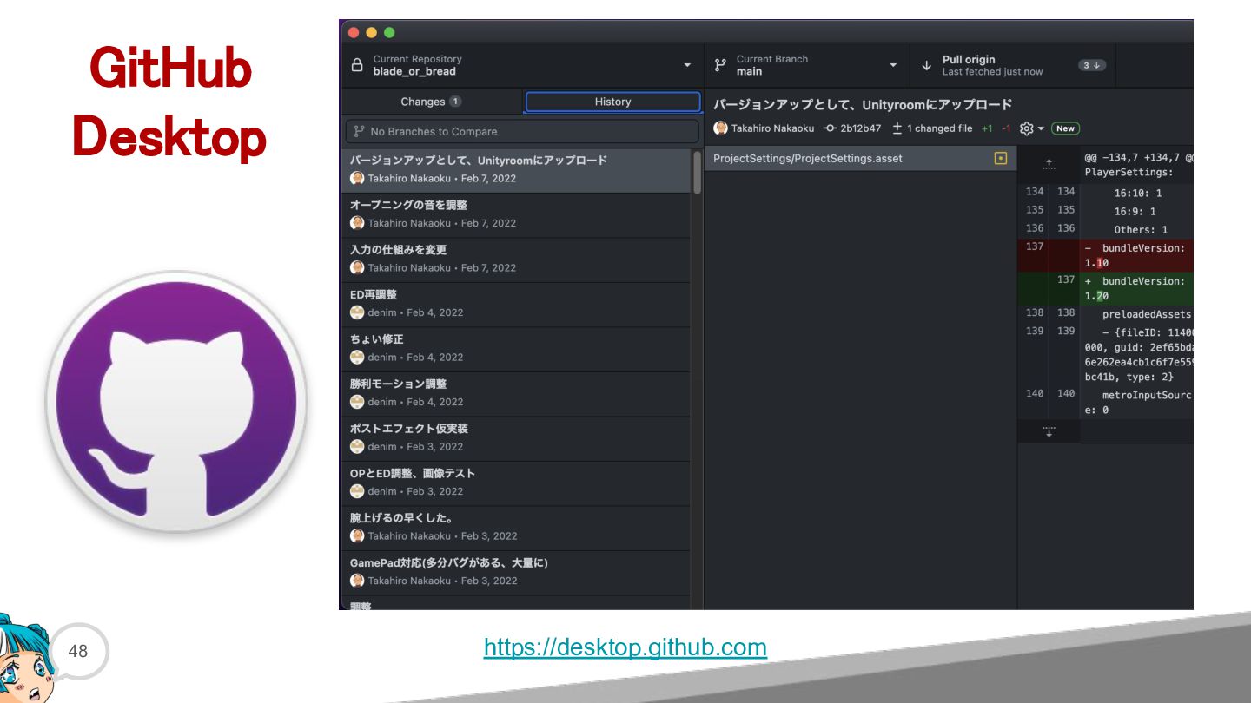Select the commit "入力の仕組みを変更"
The width and height of the screenshot is (1251, 703).
click(516, 259)
